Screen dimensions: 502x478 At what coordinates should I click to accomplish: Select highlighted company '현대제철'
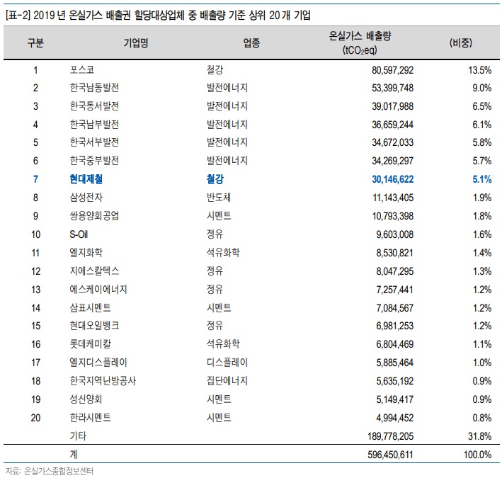coord(86,179)
